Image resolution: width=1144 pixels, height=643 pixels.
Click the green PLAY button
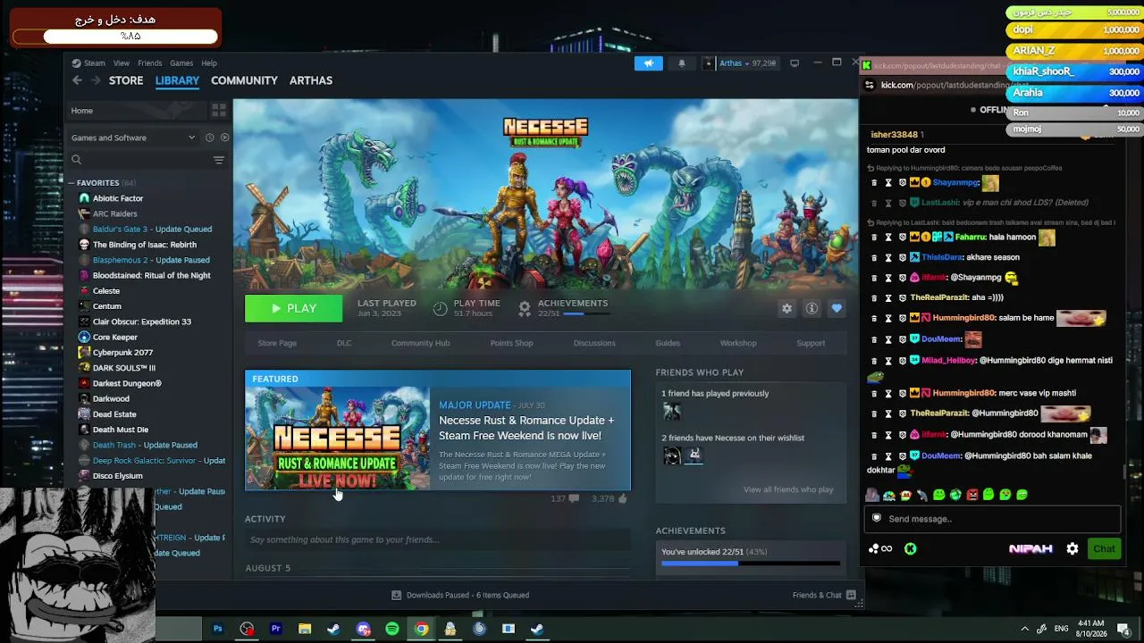pos(294,308)
